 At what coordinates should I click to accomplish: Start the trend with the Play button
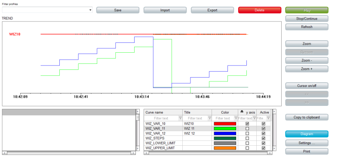307,10
